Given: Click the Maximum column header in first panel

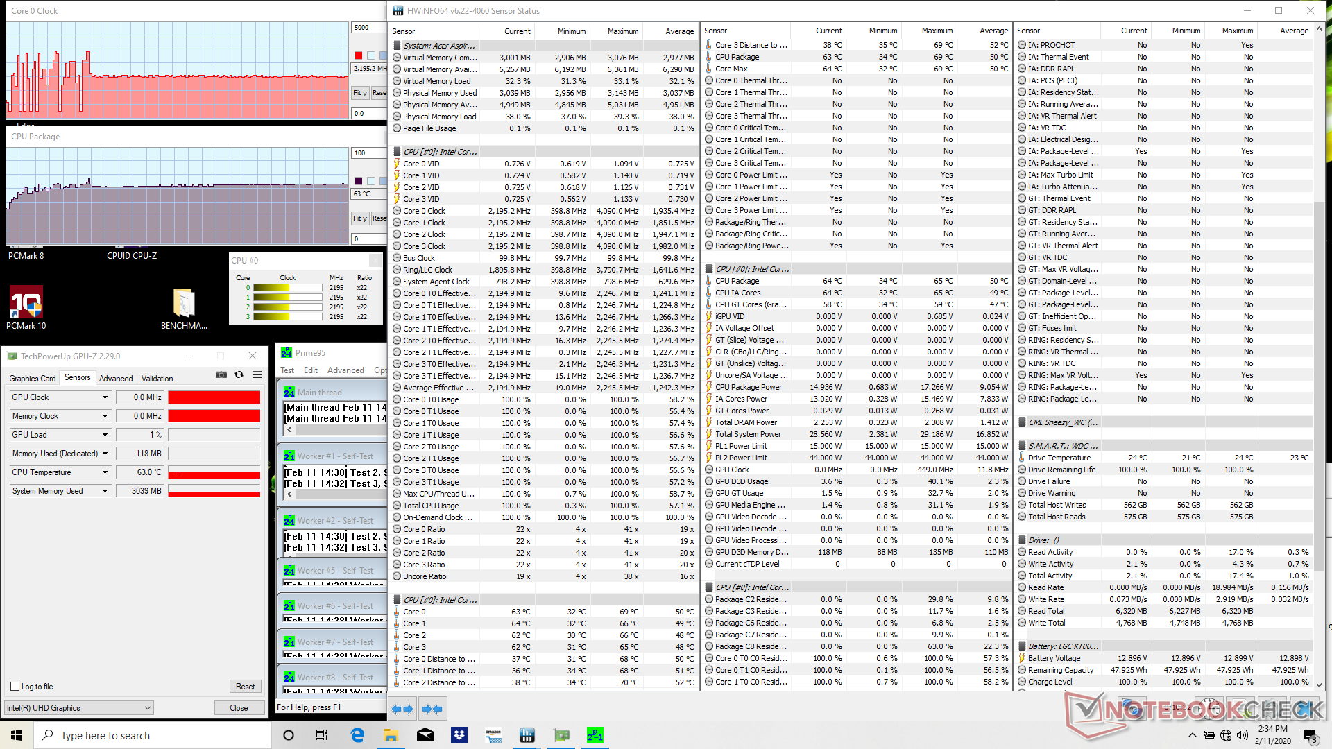Looking at the screenshot, I should (x=622, y=31).
